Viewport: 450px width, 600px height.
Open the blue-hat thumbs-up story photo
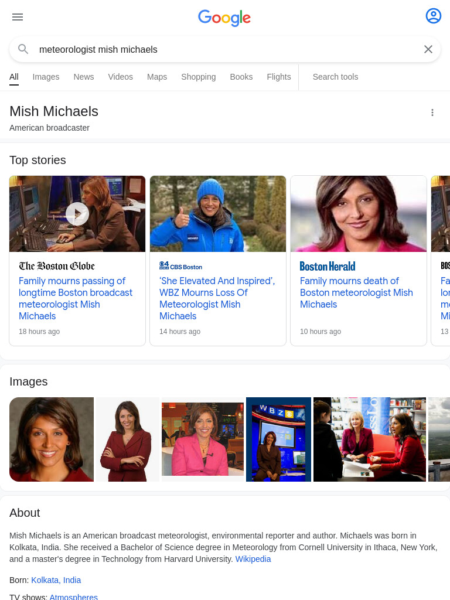click(x=218, y=213)
